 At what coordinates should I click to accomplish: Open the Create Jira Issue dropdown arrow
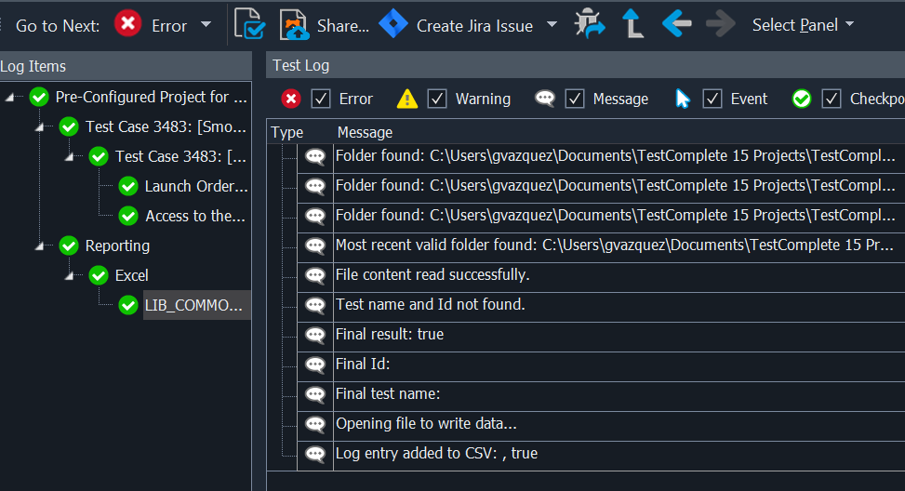[x=552, y=25]
